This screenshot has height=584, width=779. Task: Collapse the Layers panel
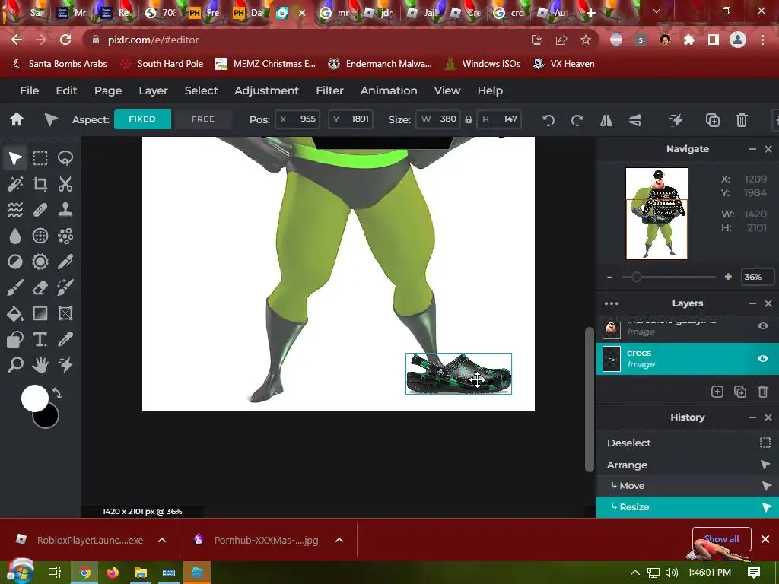tap(752, 303)
